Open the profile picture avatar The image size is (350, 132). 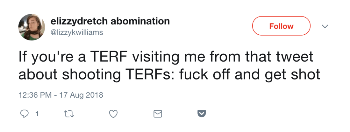point(32,27)
